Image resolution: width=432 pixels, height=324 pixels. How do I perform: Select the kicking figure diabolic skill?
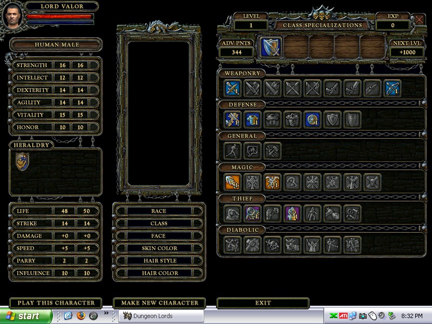pos(332,245)
